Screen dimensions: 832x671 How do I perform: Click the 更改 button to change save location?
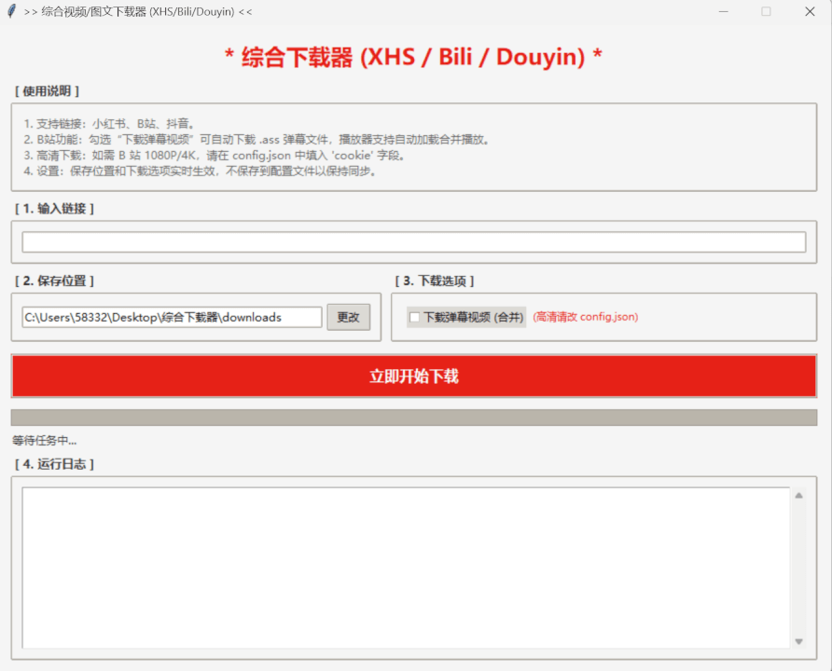point(349,317)
